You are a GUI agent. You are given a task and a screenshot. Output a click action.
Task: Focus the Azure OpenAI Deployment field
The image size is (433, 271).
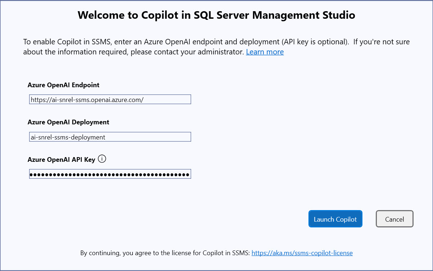point(110,137)
